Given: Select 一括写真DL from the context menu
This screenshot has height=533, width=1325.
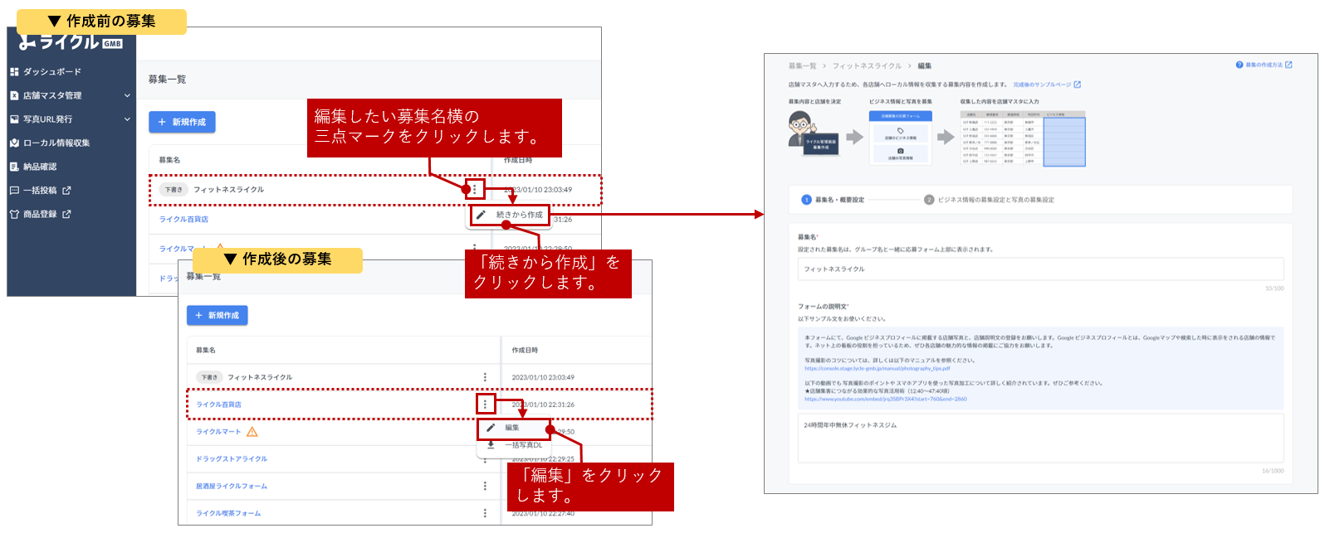Looking at the screenshot, I should pyautogui.click(x=523, y=445).
